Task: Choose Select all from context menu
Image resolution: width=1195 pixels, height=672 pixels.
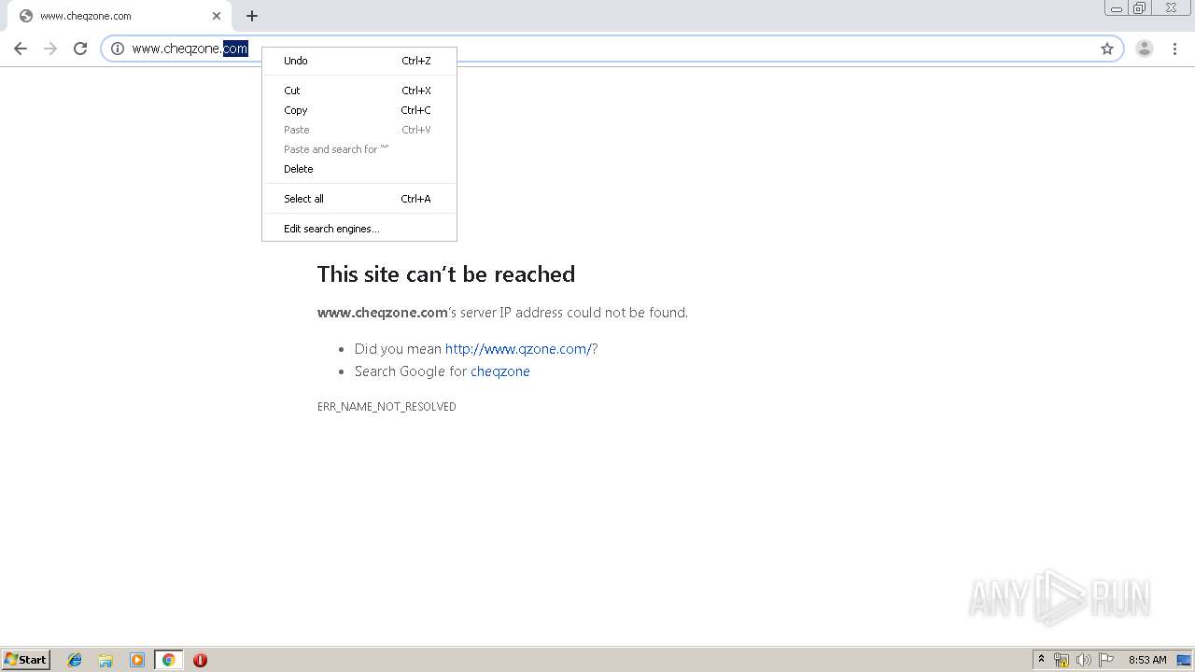Action: point(359,199)
